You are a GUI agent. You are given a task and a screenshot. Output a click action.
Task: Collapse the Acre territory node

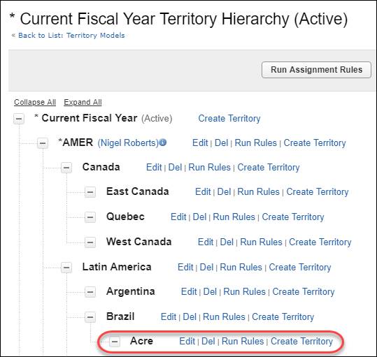(115, 341)
